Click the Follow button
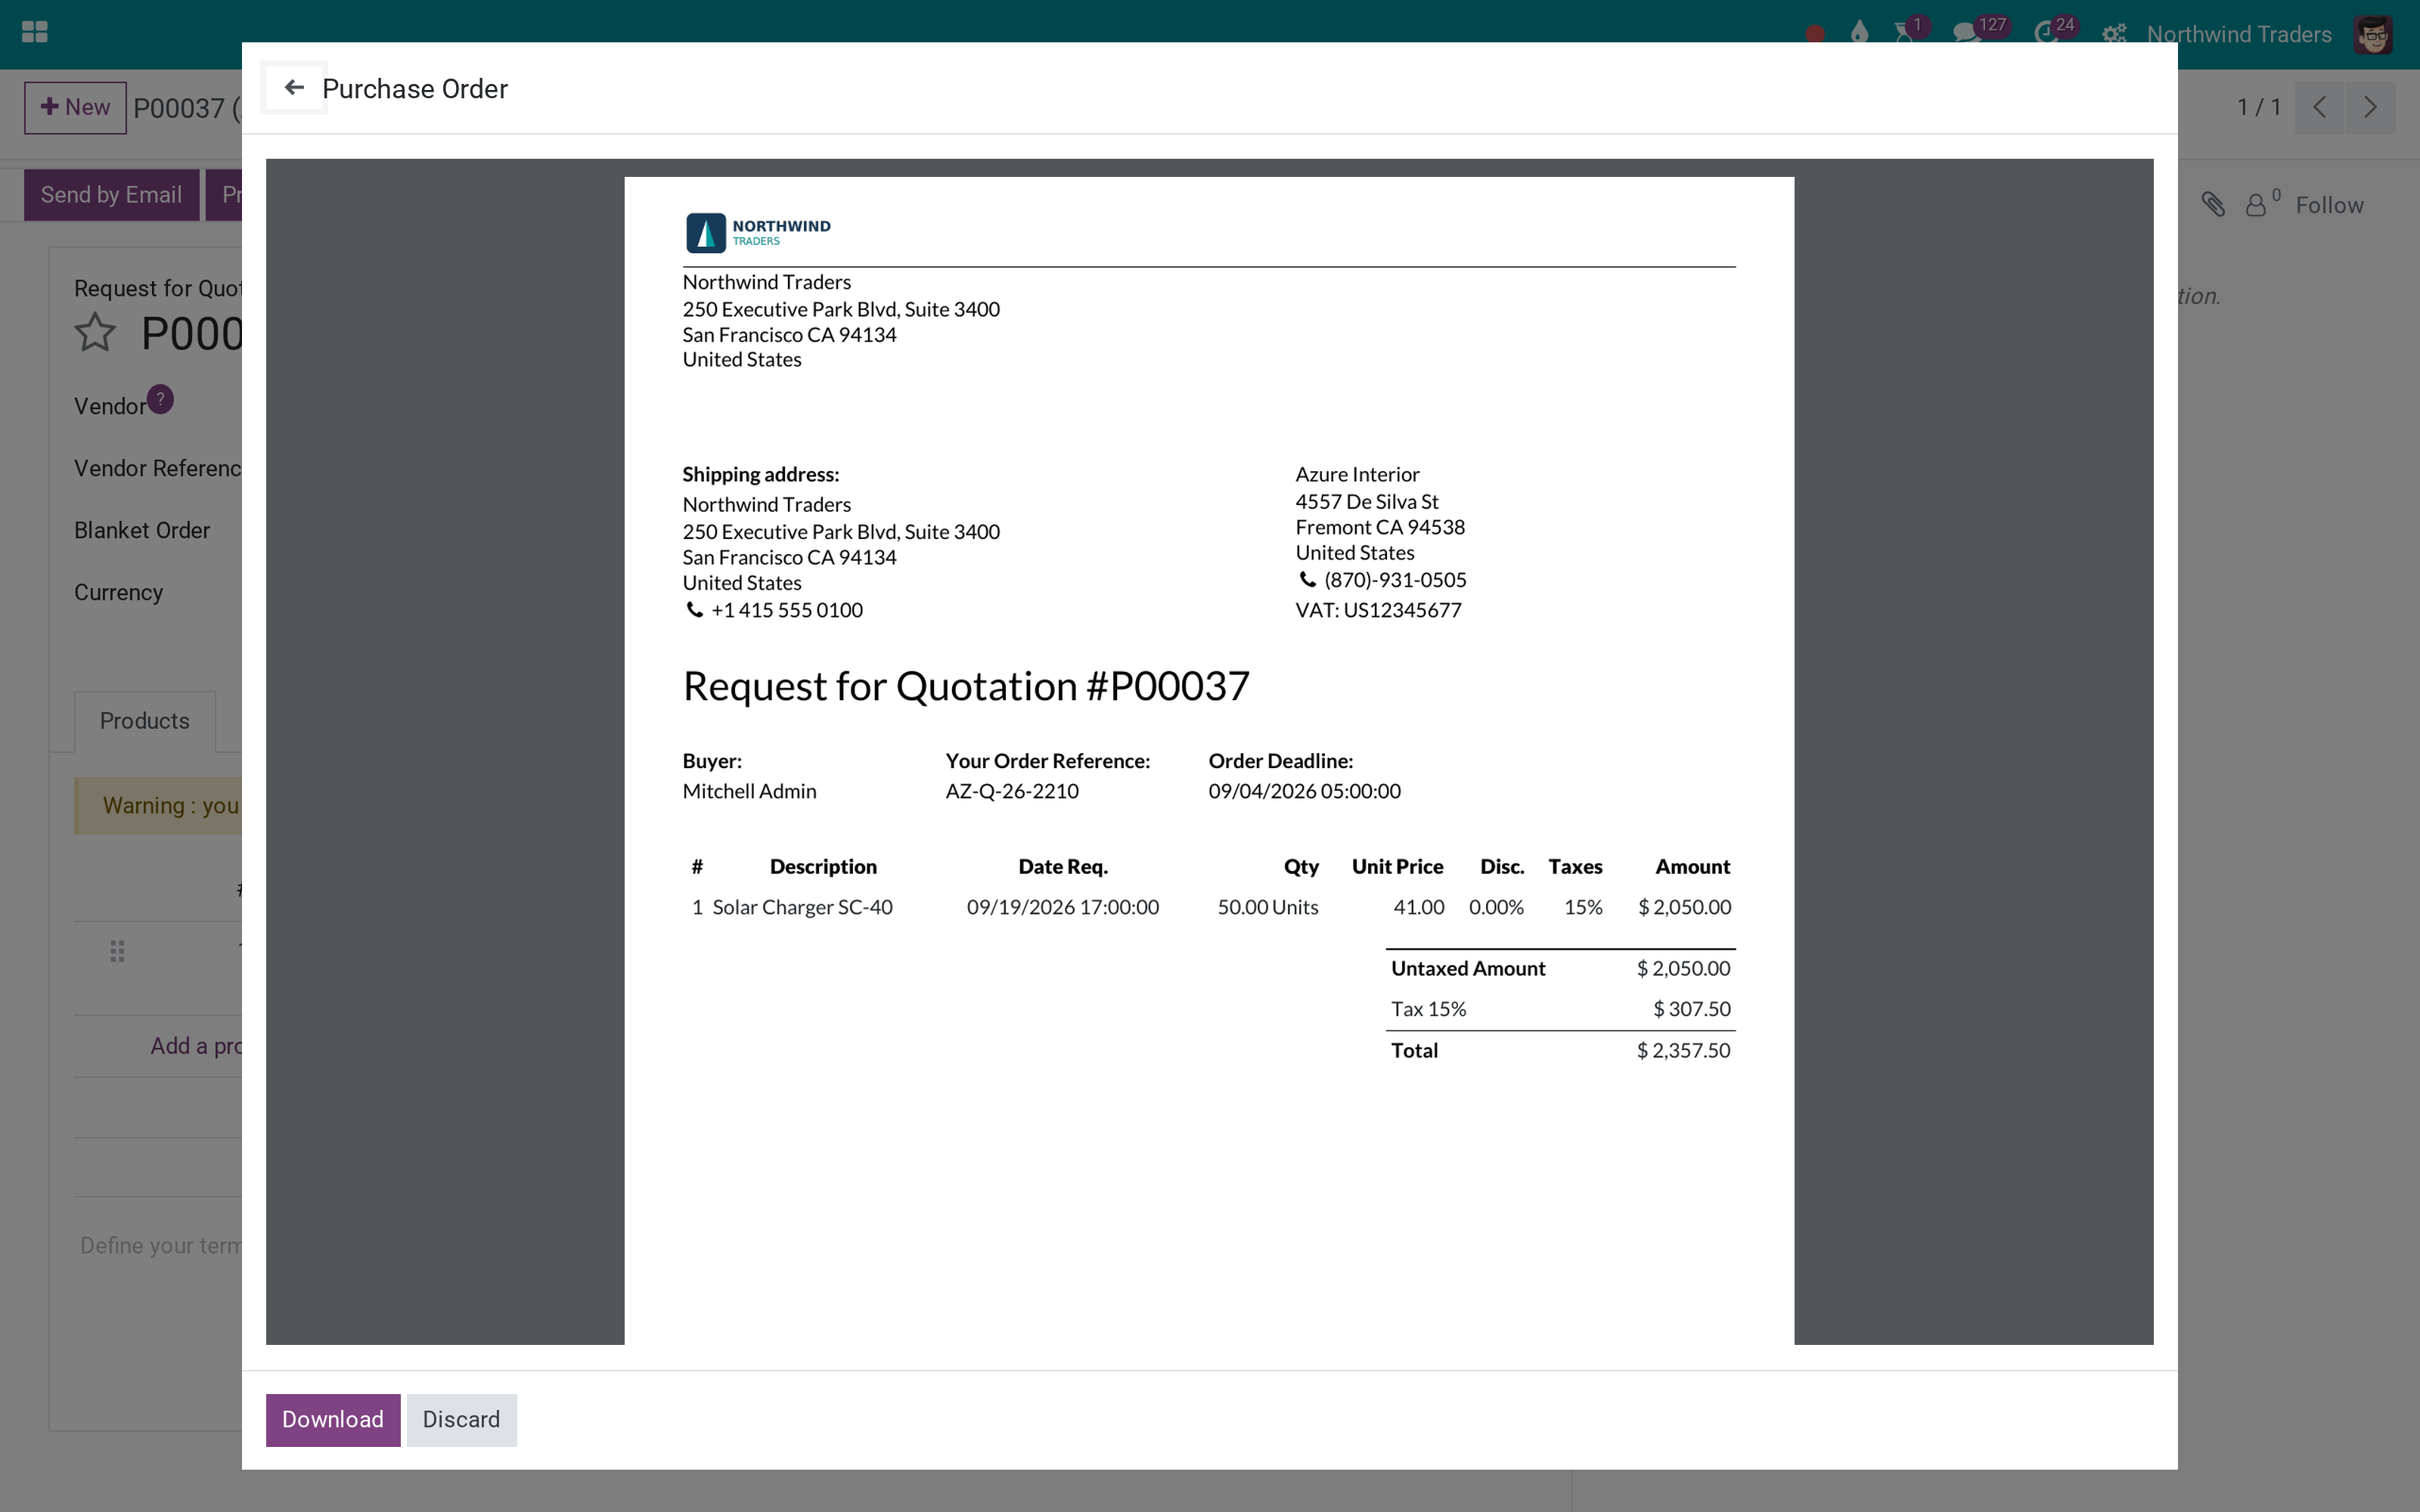 point(2329,205)
